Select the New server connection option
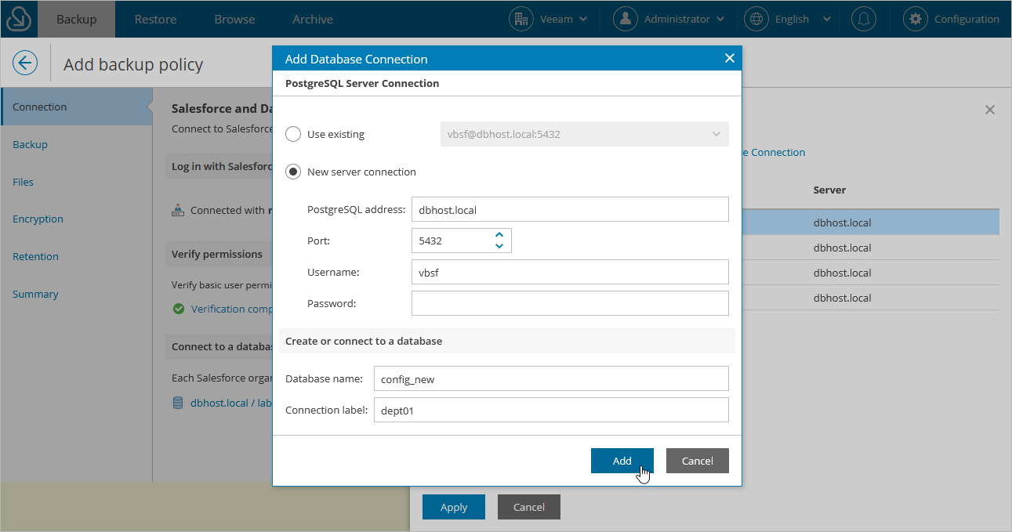1012x532 pixels. tap(292, 172)
